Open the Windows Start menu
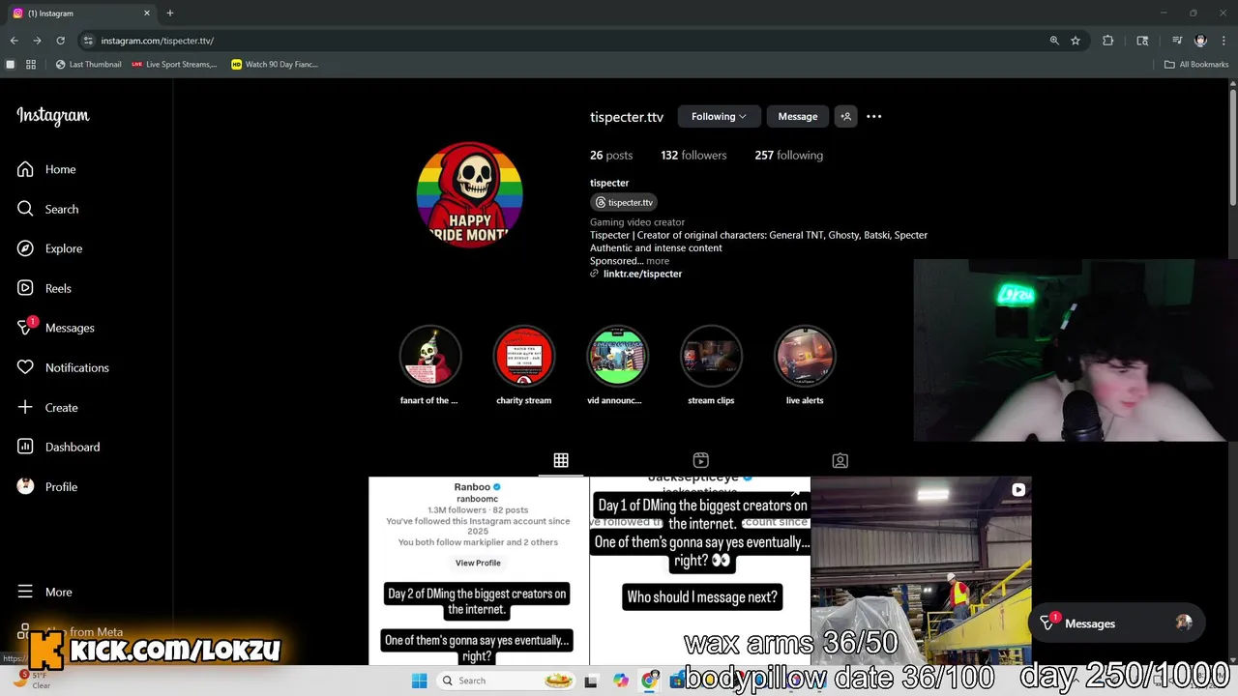Viewport: 1238px width, 696px height. click(x=419, y=681)
